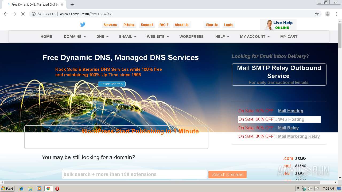Bookmark this page with the star icon
The width and height of the screenshot is (342, 192).
[x=317, y=14]
